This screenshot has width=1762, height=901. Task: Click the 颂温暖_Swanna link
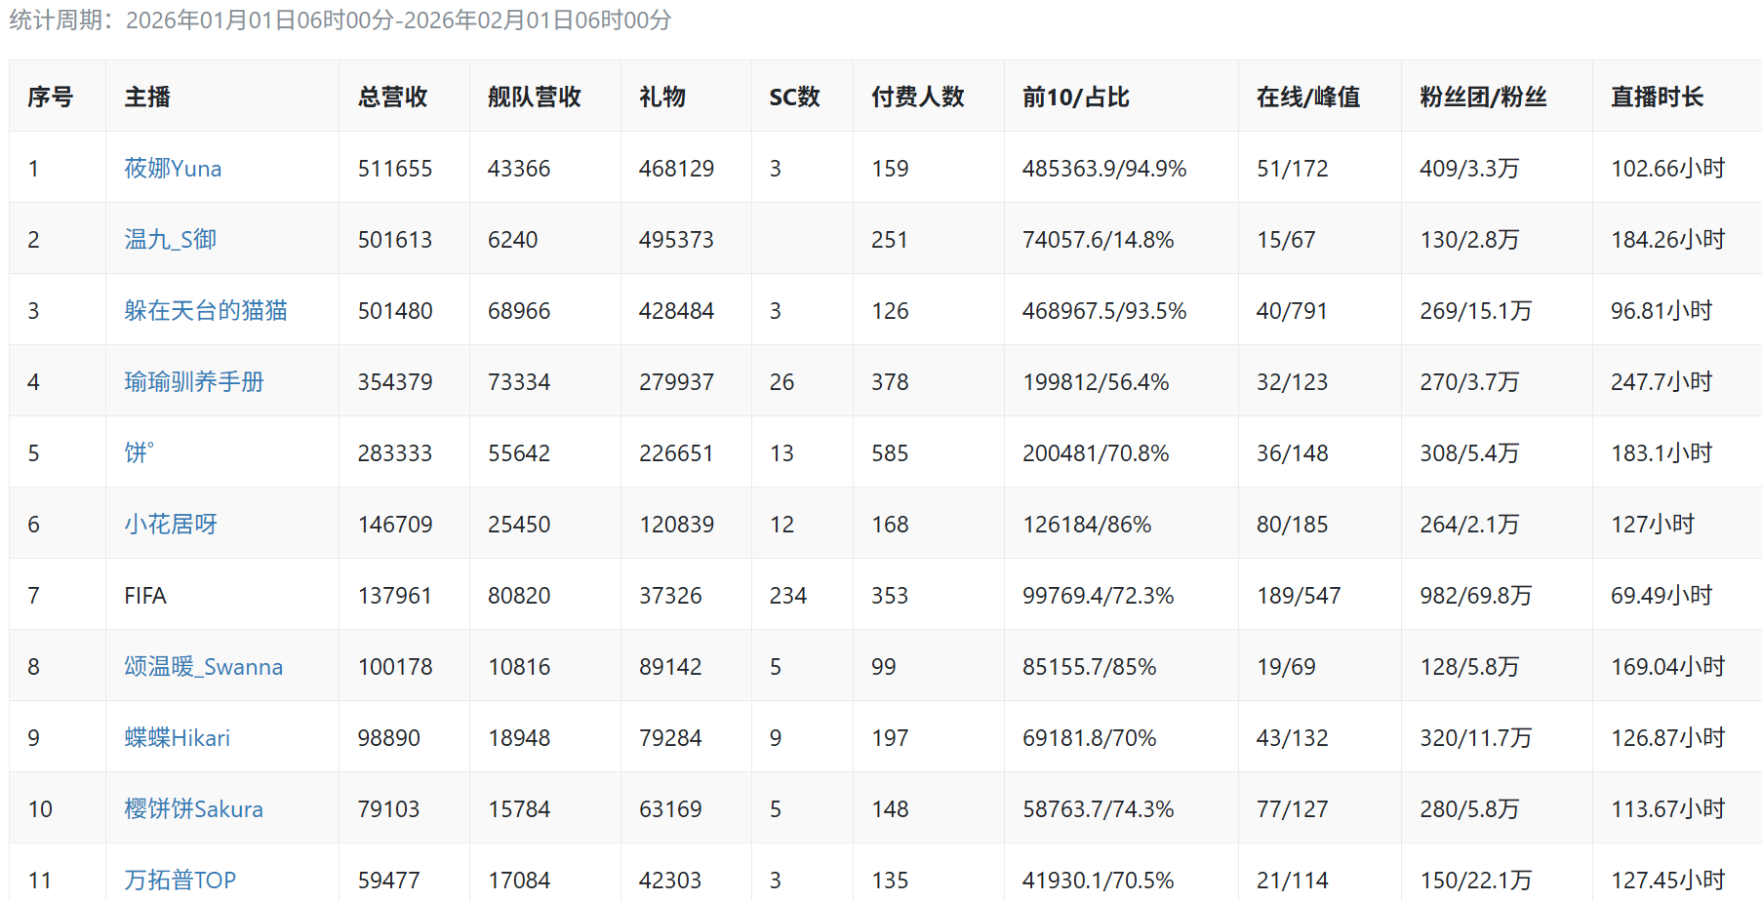[203, 667]
